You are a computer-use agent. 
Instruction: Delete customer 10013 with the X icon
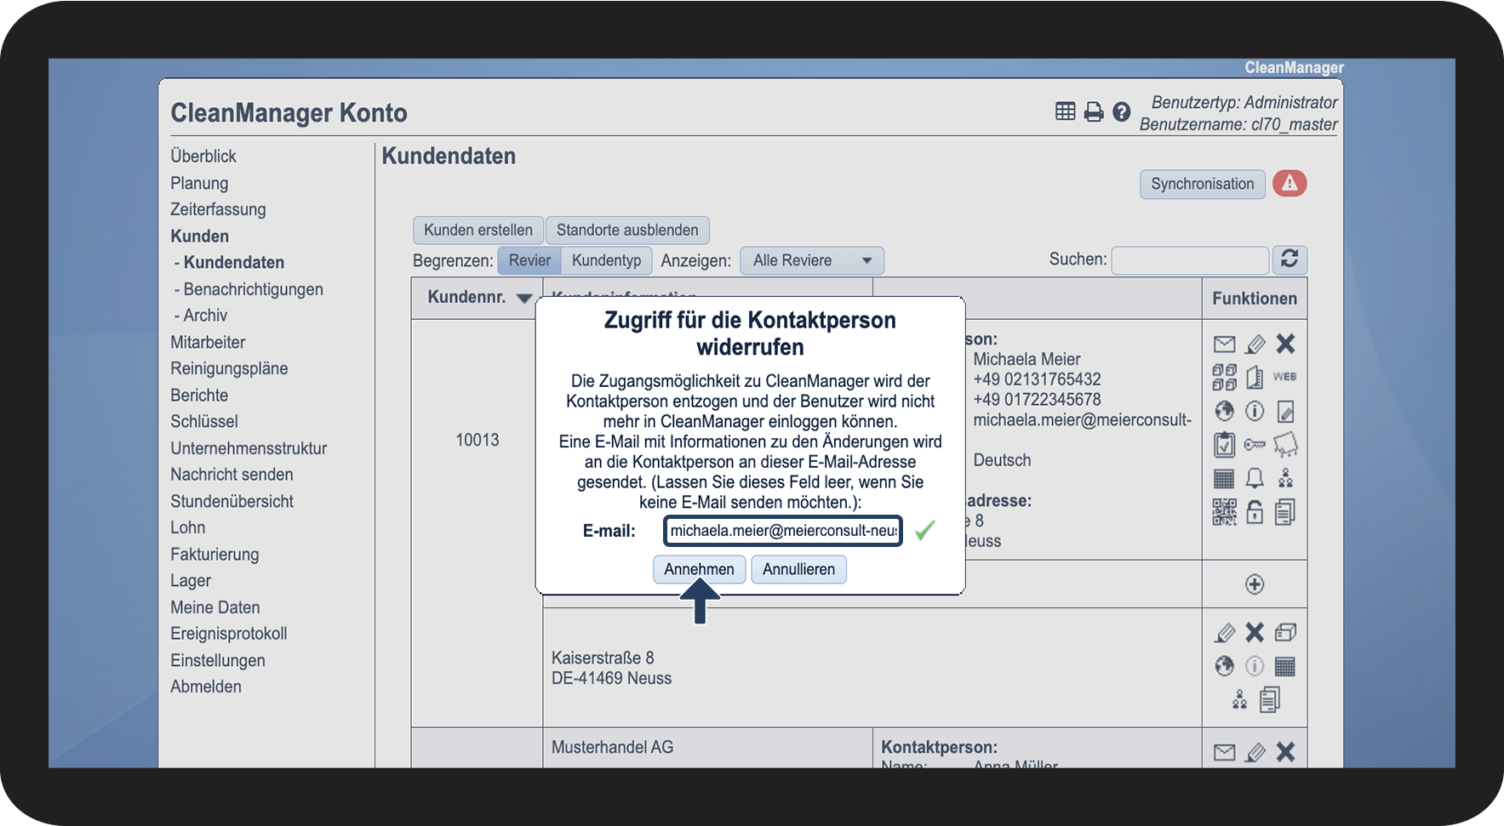[1285, 344]
